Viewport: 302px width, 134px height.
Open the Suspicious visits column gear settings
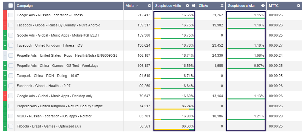[187, 6]
